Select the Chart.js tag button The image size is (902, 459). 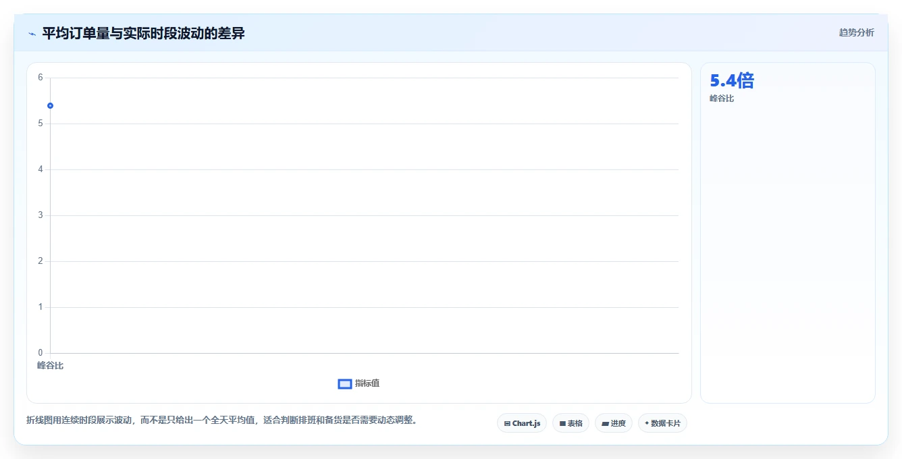coord(522,423)
